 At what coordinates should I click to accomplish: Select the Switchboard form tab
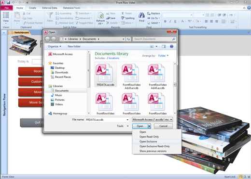[x=20, y=32]
